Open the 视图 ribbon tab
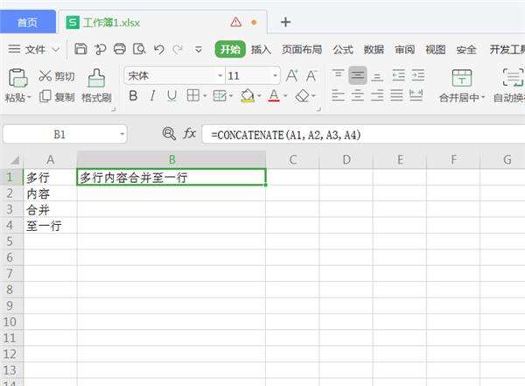Image resolution: width=525 pixels, height=386 pixels. [x=435, y=50]
